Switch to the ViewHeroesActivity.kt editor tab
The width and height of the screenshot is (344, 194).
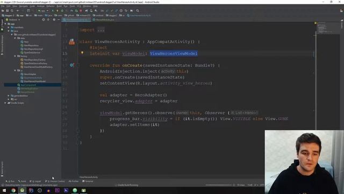(76, 19)
